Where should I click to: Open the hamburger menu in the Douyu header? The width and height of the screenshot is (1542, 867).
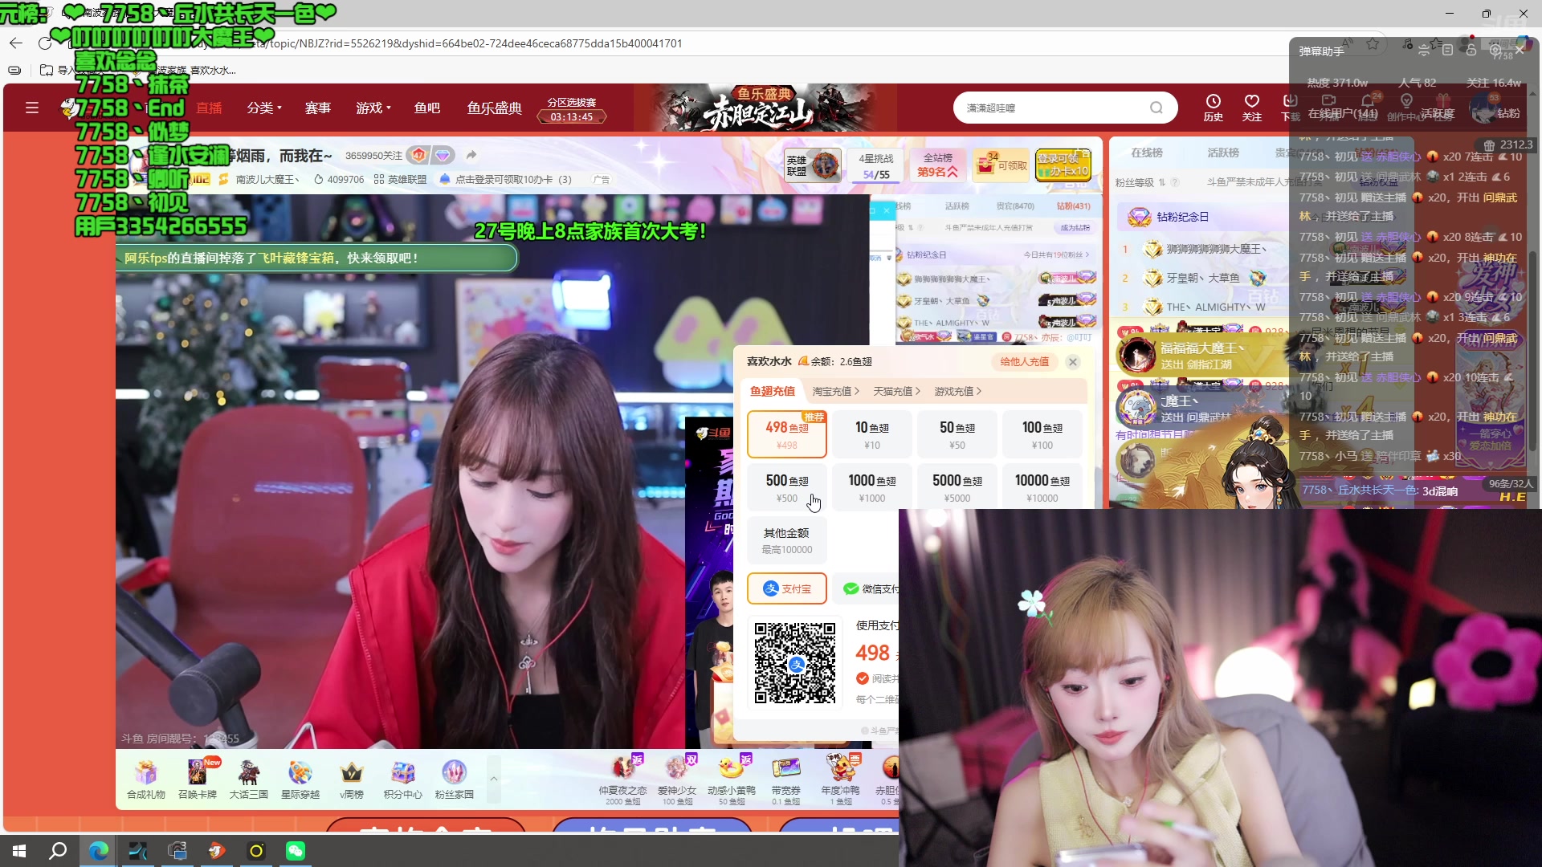pyautogui.click(x=32, y=108)
